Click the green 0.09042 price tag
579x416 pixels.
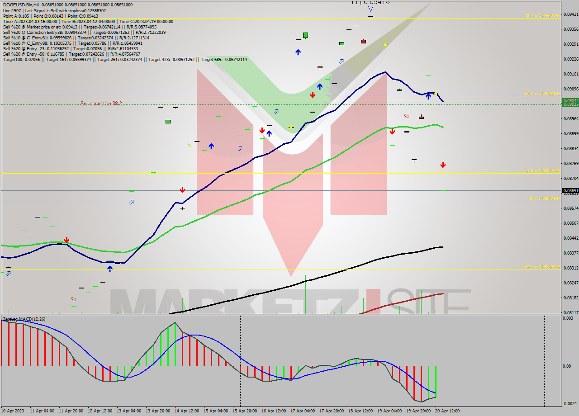(x=570, y=100)
